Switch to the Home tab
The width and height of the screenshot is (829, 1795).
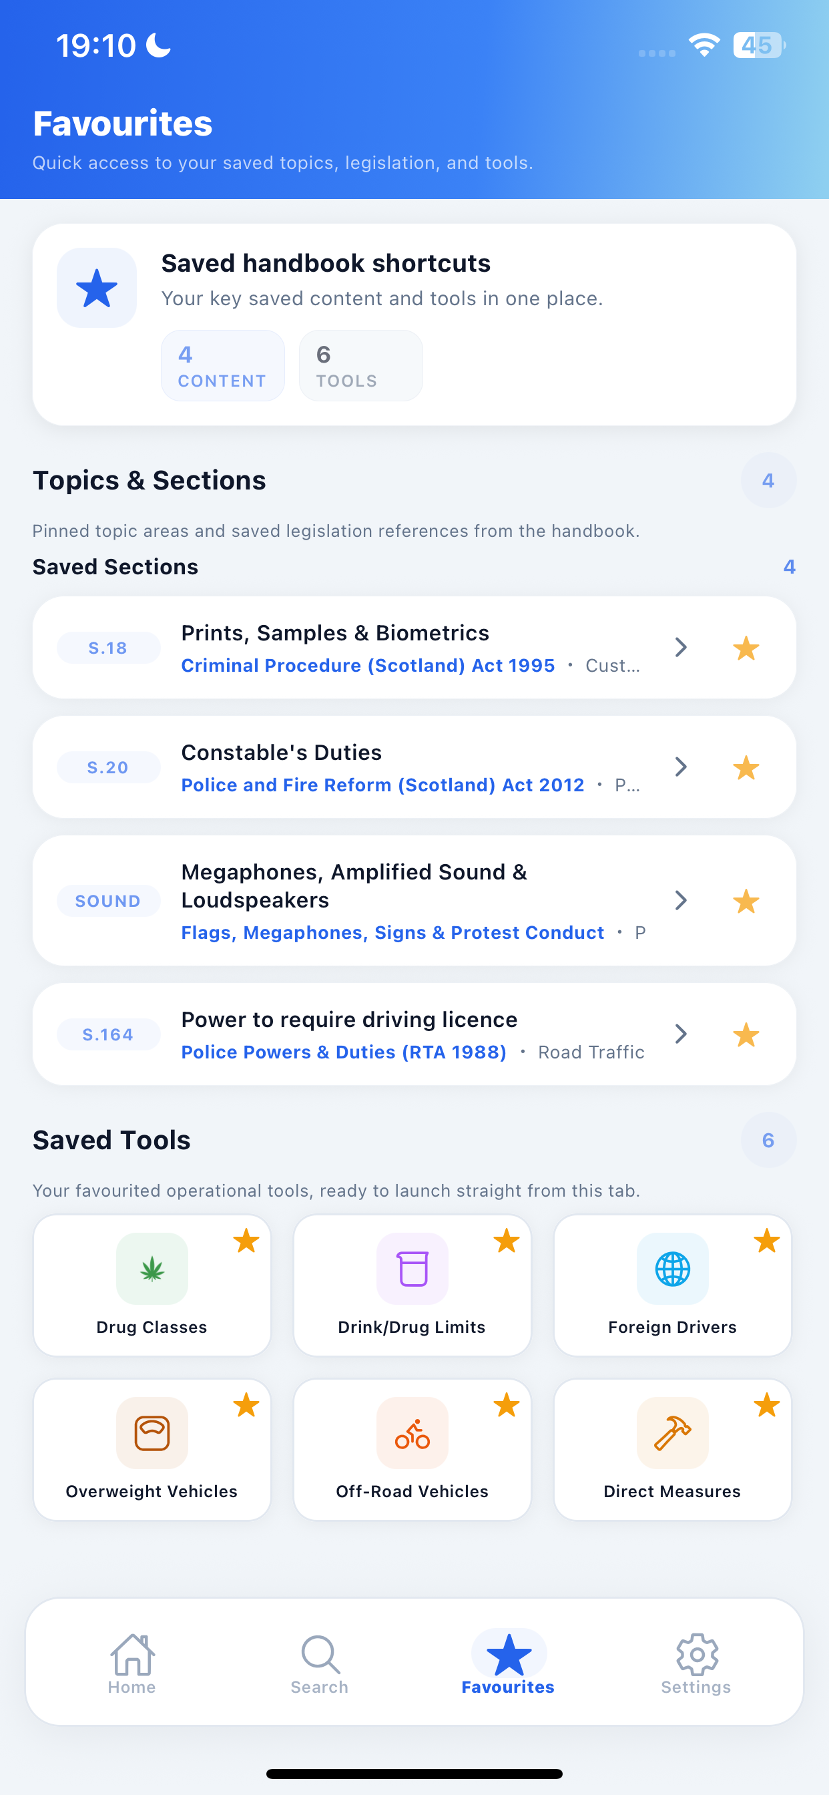(131, 1664)
